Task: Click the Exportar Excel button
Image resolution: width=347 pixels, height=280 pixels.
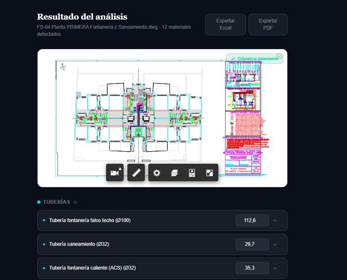Action: 225,24
